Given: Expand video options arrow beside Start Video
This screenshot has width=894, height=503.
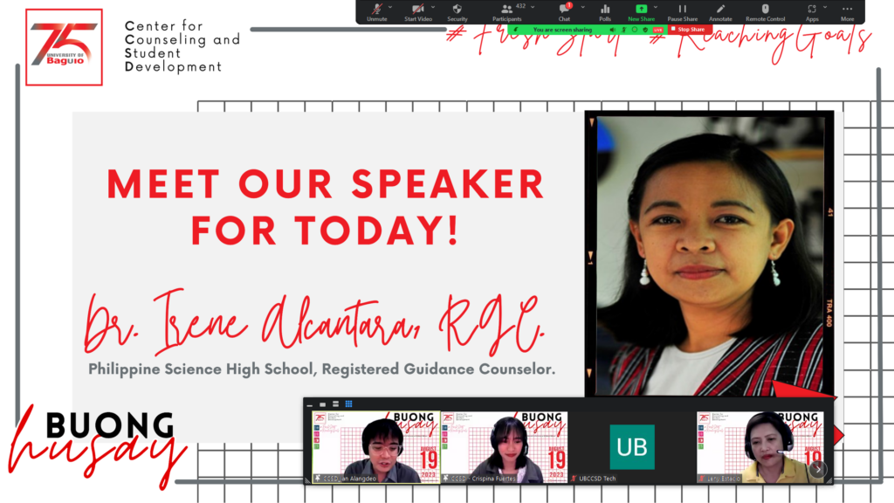Looking at the screenshot, I should point(433,7).
